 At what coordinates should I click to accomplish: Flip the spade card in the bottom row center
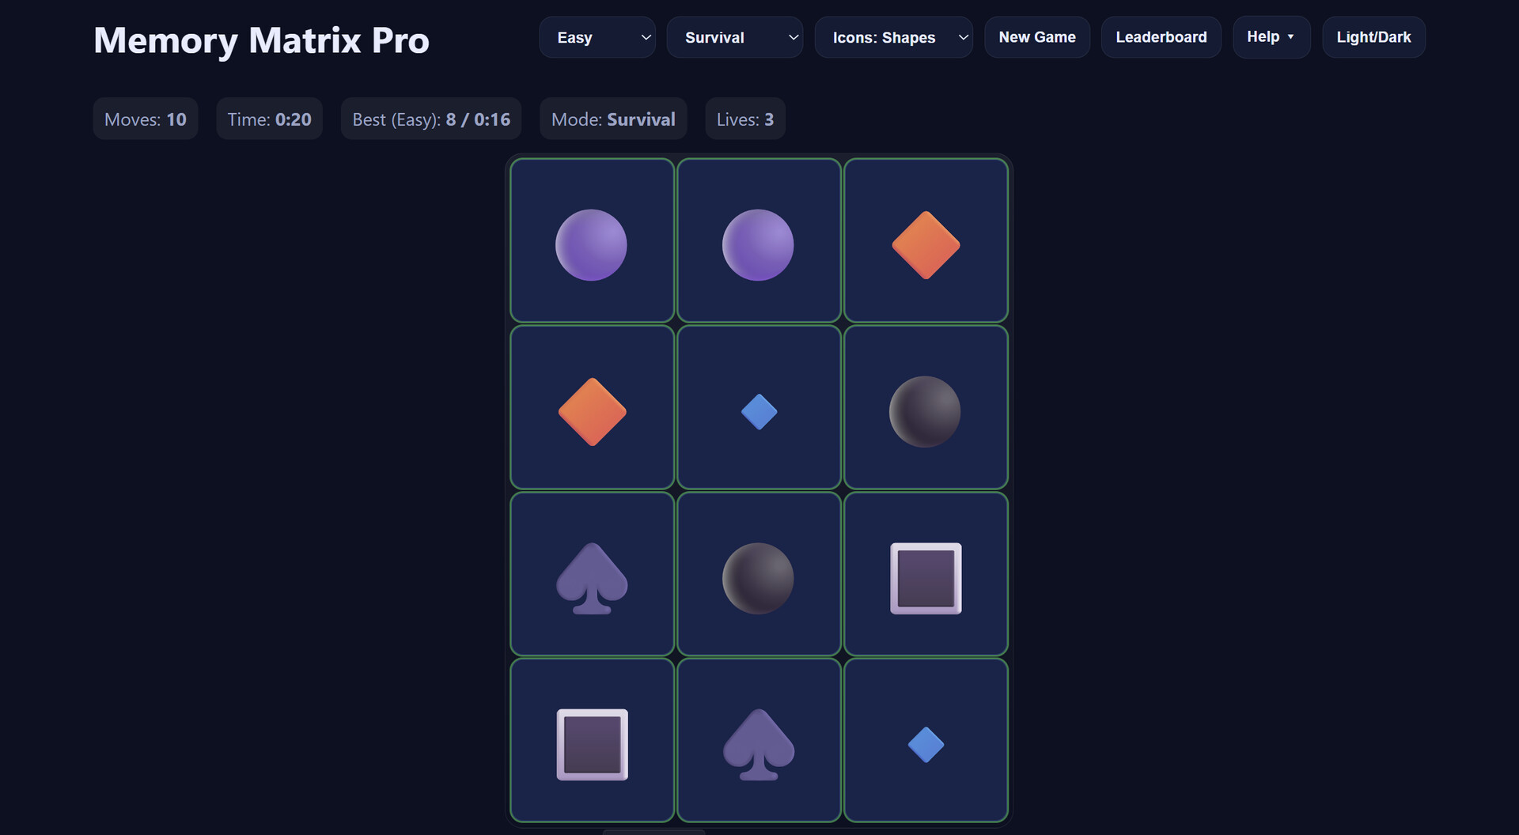pos(758,741)
